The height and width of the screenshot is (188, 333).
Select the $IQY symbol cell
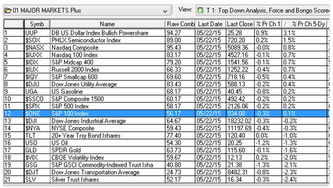point(37,77)
